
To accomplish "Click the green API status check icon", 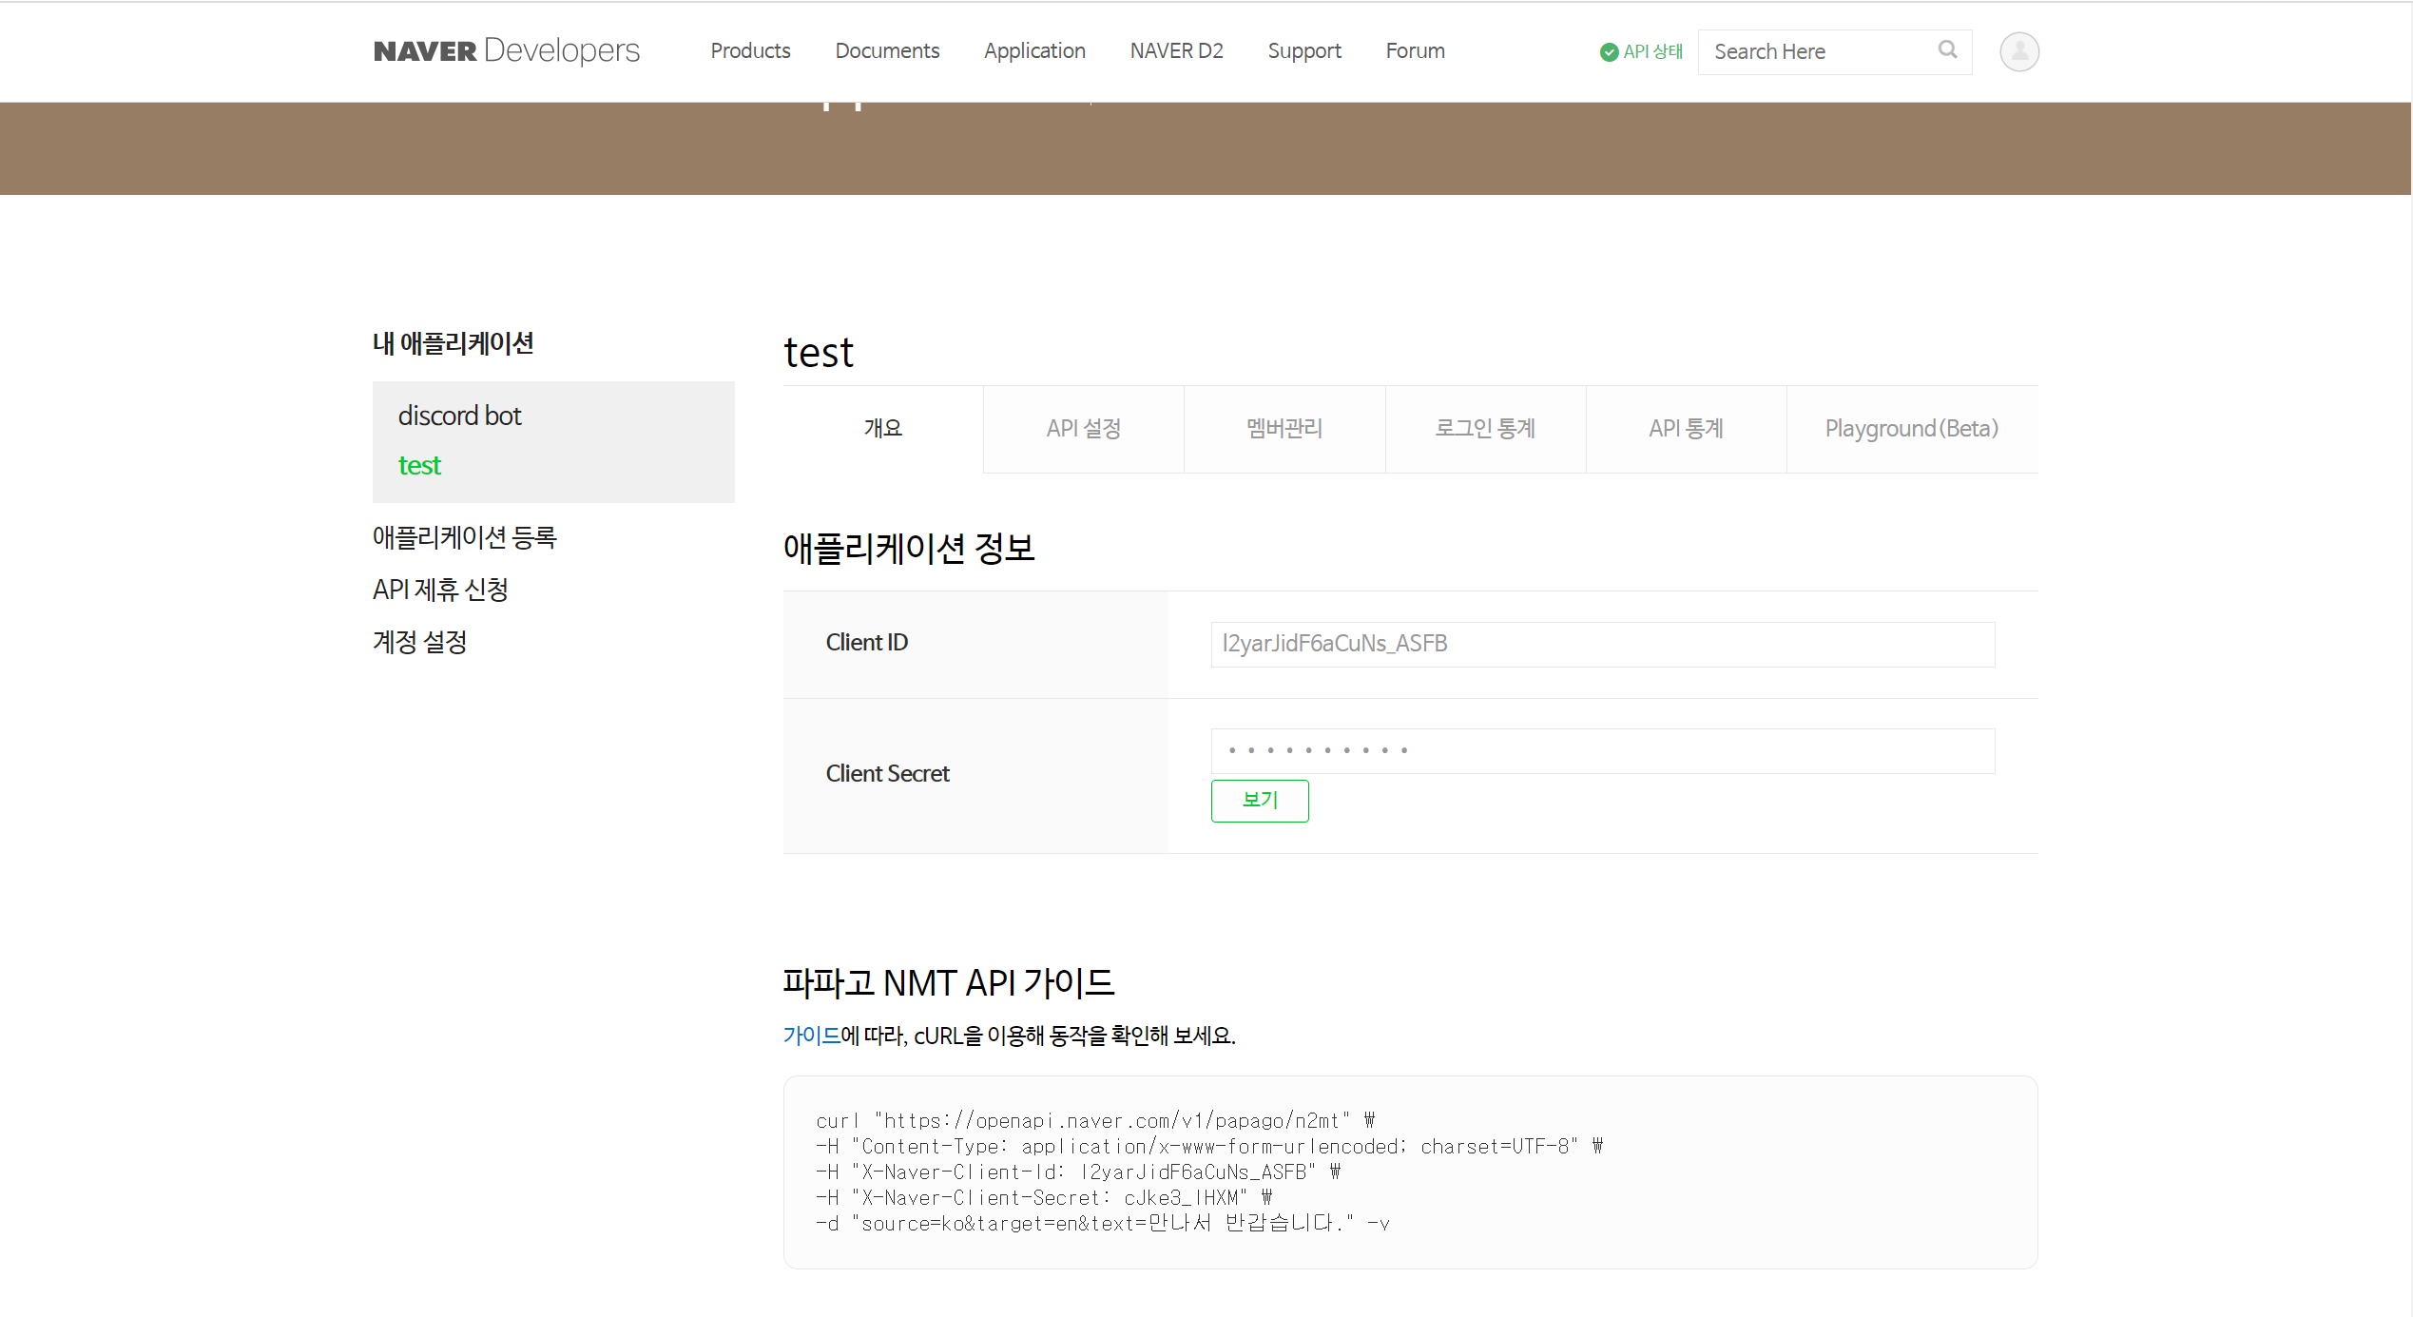I will pos(1609,52).
